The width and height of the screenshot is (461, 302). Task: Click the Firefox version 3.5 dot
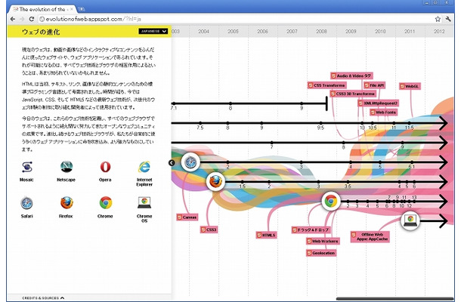coord(348,182)
